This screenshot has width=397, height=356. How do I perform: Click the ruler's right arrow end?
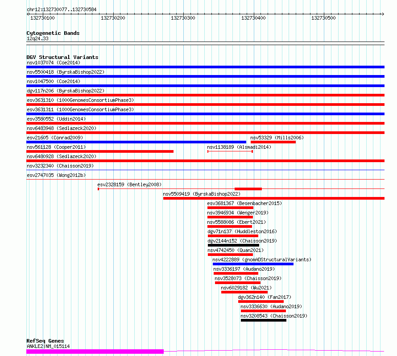(x=383, y=14)
